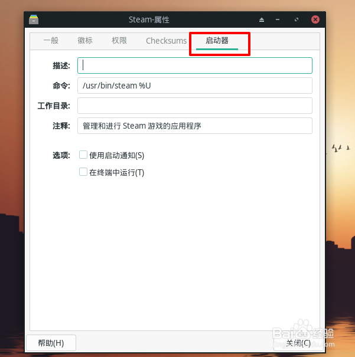Click the 注释: label
This screenshot has height=357, width=355.
pyautogui.click(x=61, y=126)
